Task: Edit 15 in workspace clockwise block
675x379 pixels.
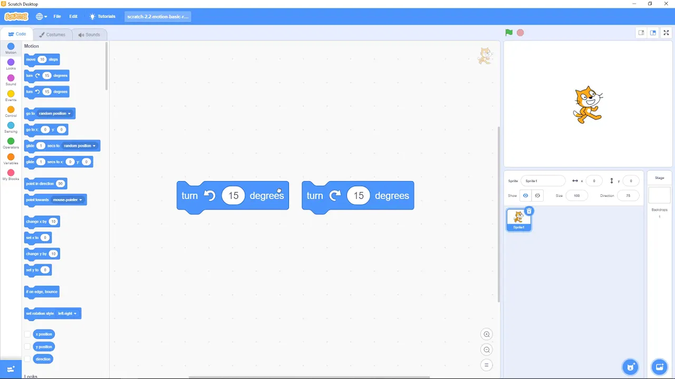Action: click(359, 196)
